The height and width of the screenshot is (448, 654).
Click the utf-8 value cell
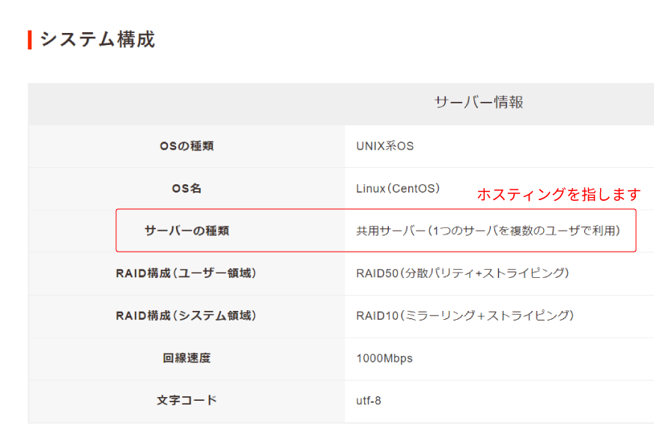pos(369,400)
